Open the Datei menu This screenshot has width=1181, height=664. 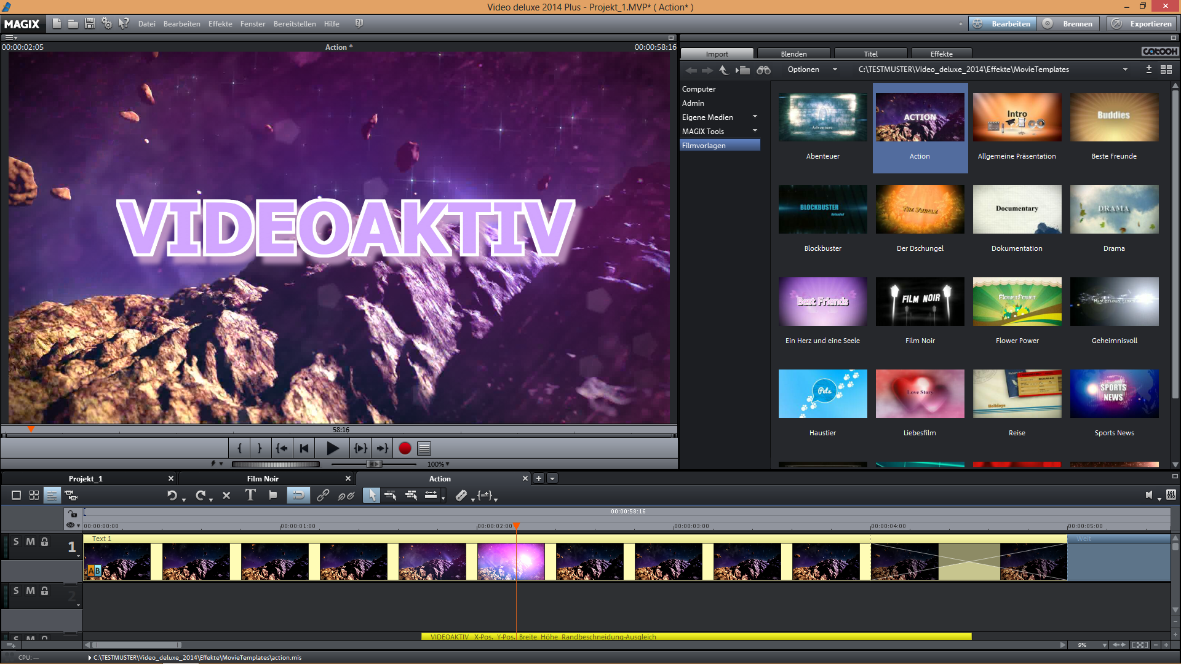coord(146,24)
